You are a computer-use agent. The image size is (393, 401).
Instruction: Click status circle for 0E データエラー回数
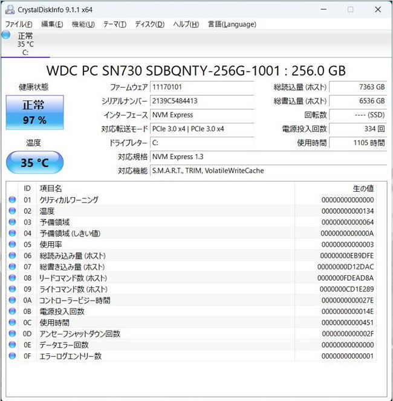12,345
